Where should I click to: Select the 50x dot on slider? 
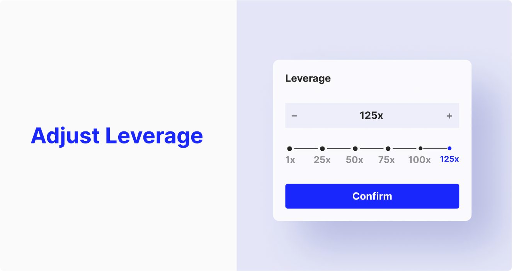point(355,148)
